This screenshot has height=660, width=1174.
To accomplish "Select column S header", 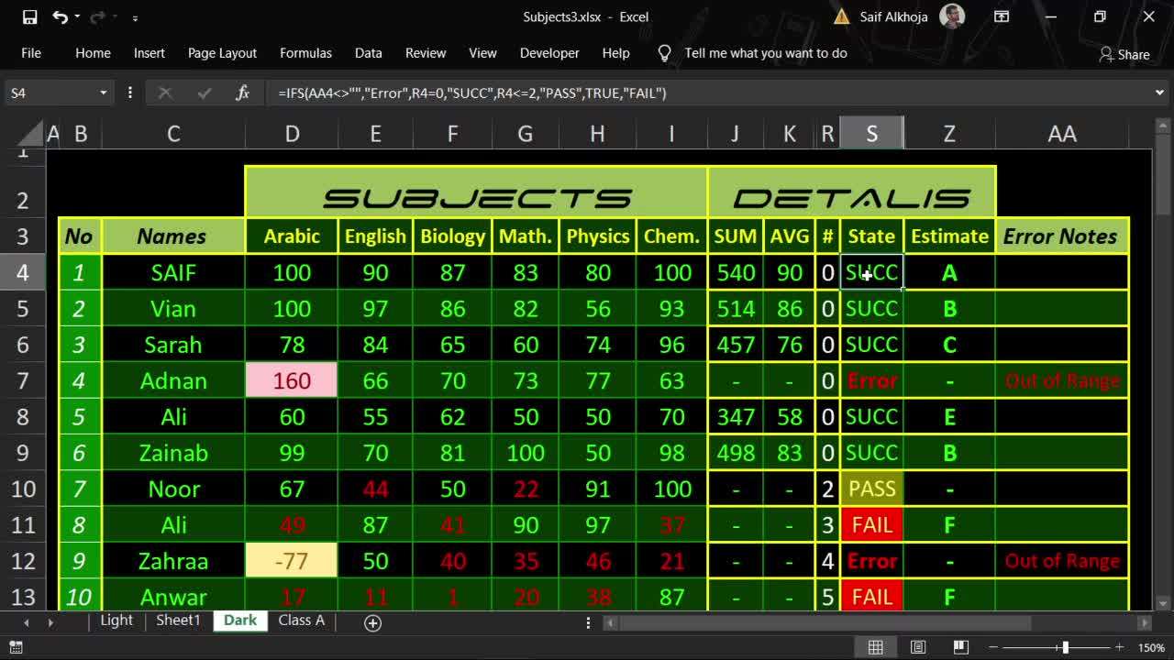I will [x=871, y=134].
